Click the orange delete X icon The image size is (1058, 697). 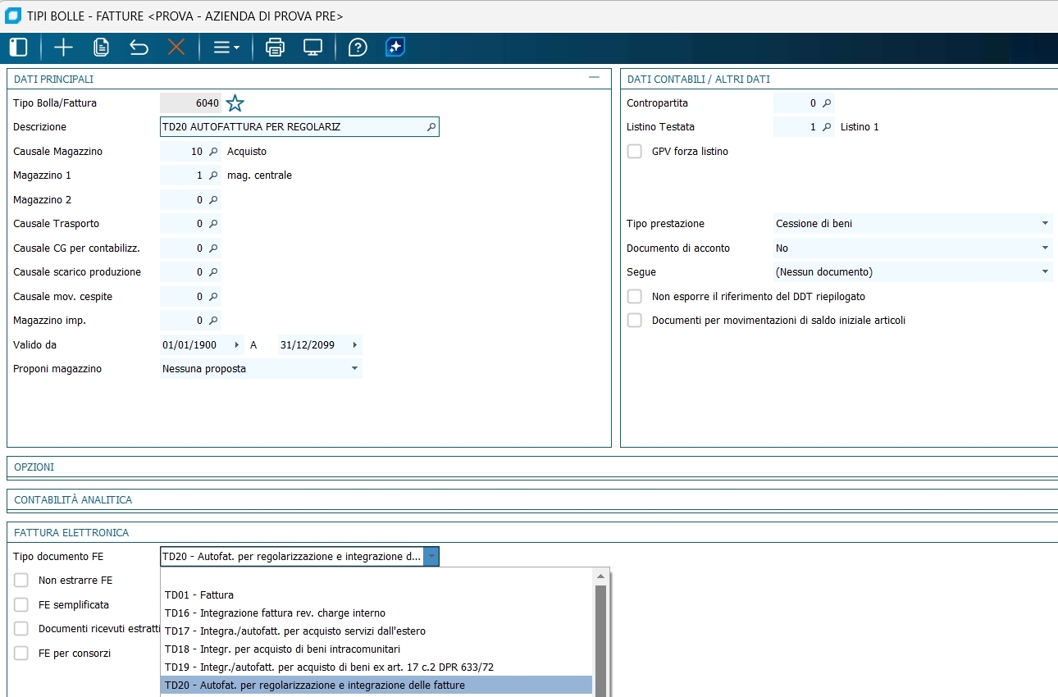pyautogui.click(x=176, y=48)
